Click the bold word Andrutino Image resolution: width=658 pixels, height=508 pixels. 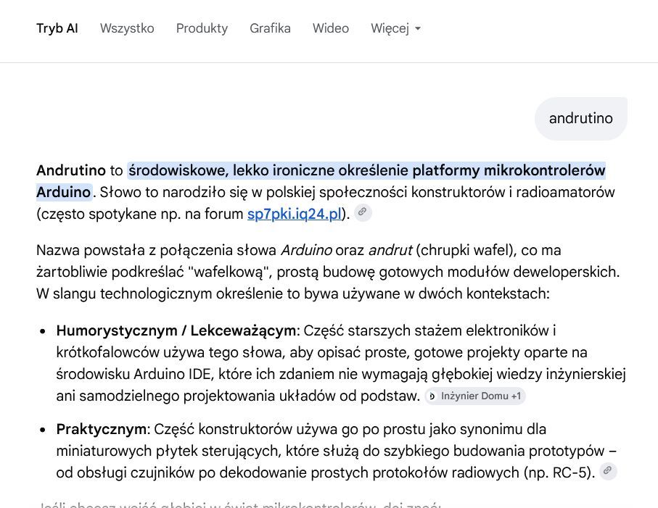tap(71, 170)
